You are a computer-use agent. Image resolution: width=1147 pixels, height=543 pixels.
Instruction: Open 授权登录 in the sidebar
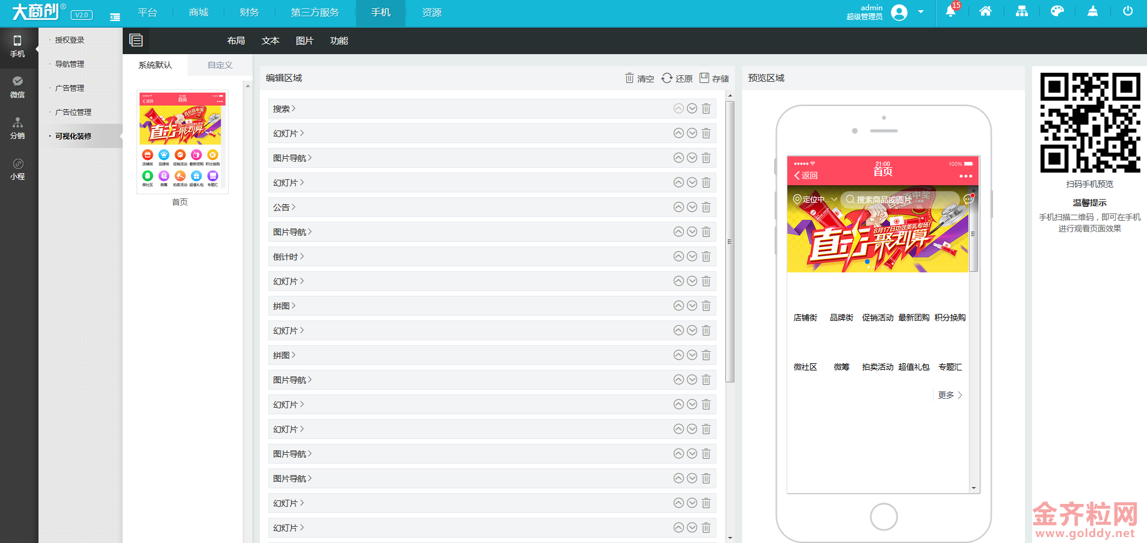(x=70, y=40)
